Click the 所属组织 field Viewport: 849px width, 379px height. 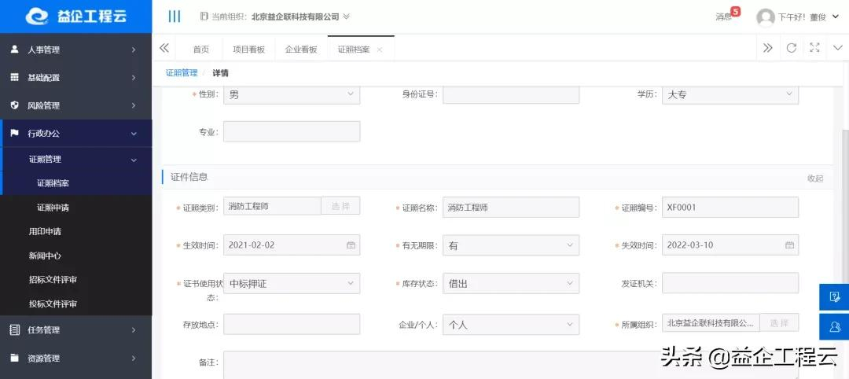coord(711,323)
